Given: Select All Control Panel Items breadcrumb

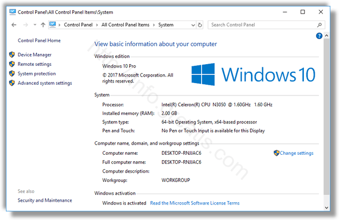Looking at the screenshot, I should pyautogui.click(x=125, y=25).
